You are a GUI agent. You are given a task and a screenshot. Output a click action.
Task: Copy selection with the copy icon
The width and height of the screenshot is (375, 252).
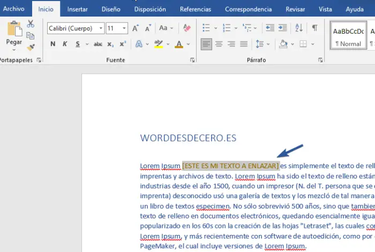(x=31, y=36)
